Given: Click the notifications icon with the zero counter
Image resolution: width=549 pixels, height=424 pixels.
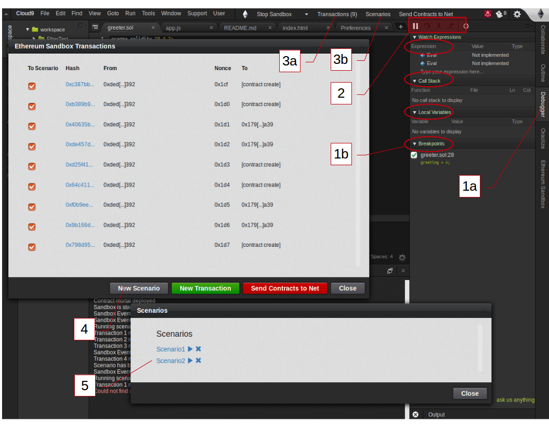Looking at the screenshot, I should [501, 14].
